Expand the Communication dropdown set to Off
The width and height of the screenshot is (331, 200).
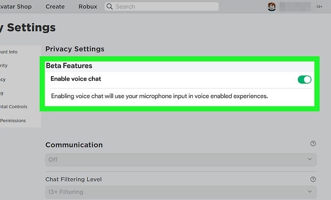[x=181, y=160]
